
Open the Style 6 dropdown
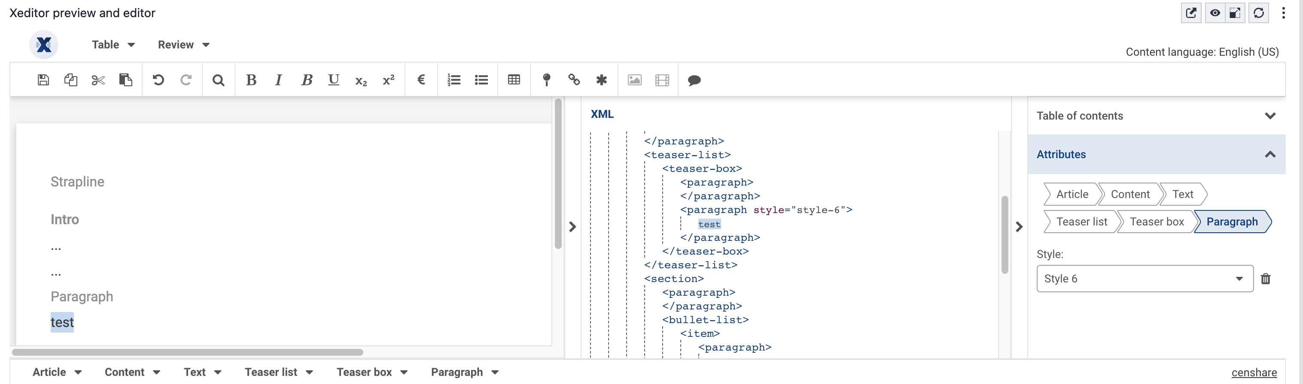point(1144,279)
